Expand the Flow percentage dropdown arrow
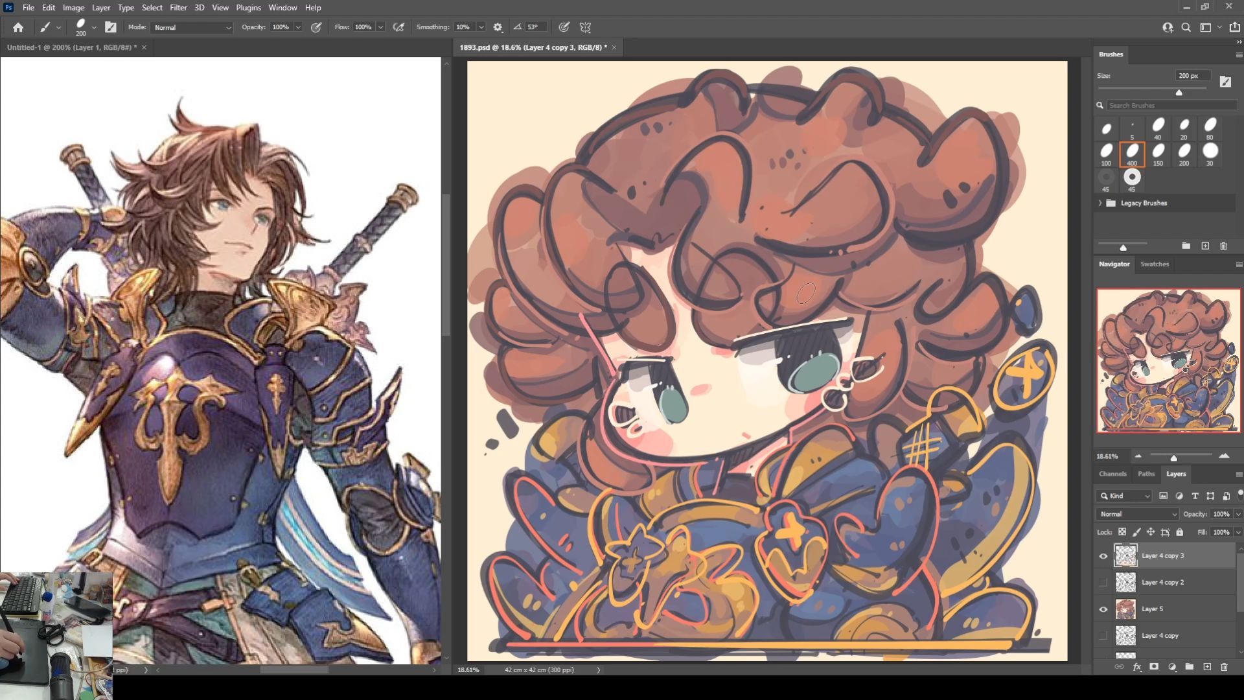The height and width of the screenshot is (700, 1244). [380, 27]
